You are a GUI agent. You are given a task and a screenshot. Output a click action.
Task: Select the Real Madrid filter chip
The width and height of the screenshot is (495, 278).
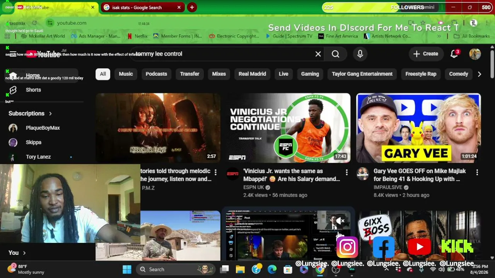coord(252,74)
